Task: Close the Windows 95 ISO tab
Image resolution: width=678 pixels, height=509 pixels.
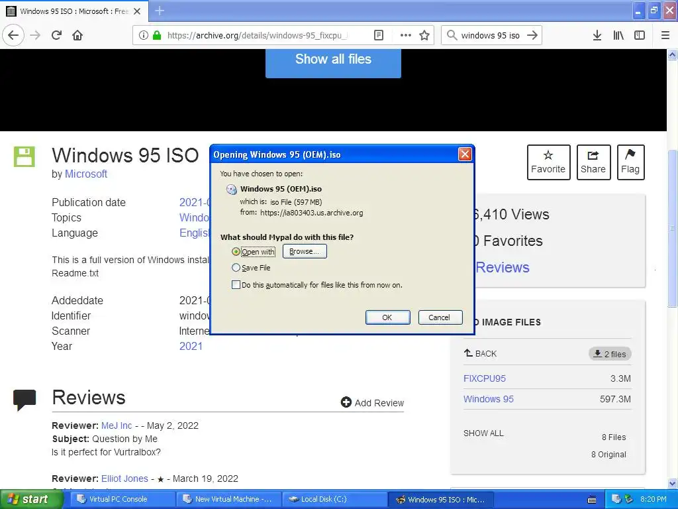Action: click(x=137, y=11)
